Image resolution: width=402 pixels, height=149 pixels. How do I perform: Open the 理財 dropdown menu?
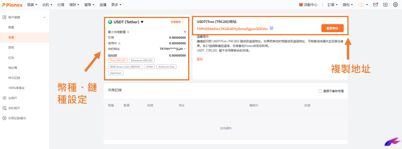pos(74,5)
